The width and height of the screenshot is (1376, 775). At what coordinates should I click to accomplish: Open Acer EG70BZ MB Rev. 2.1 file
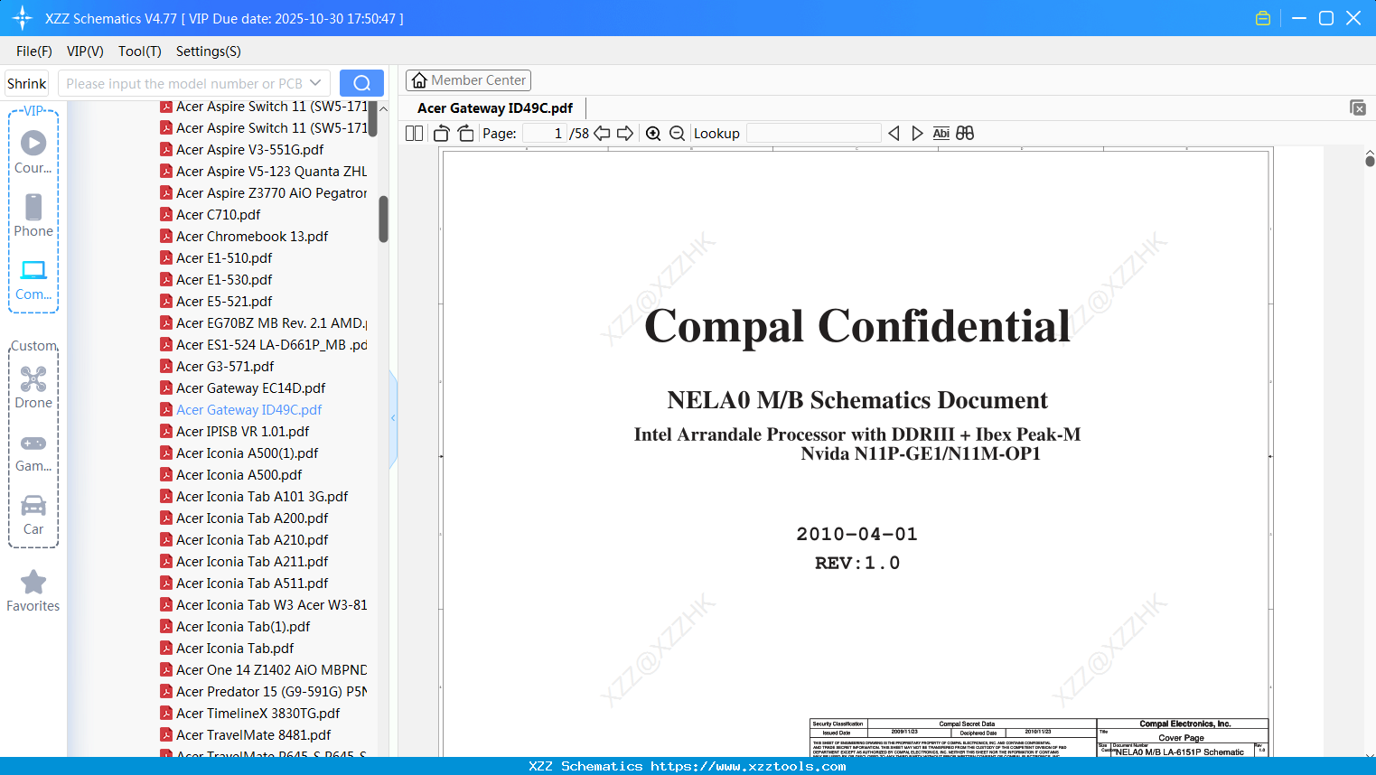(263, 323)
